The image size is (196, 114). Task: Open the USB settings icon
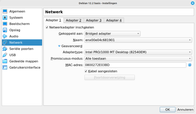coord(5,55)
